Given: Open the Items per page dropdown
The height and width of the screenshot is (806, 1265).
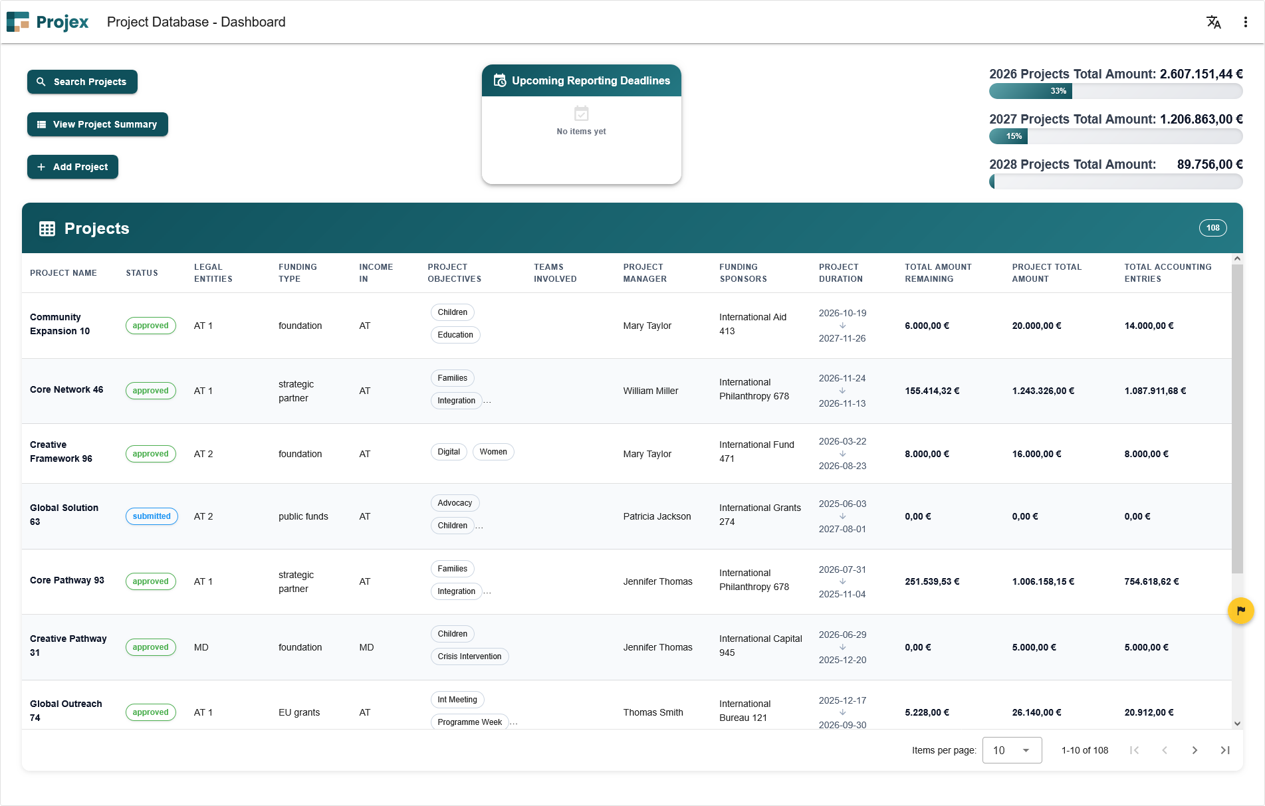Looking at the screenshot, I should click(x=1012, y=750).
